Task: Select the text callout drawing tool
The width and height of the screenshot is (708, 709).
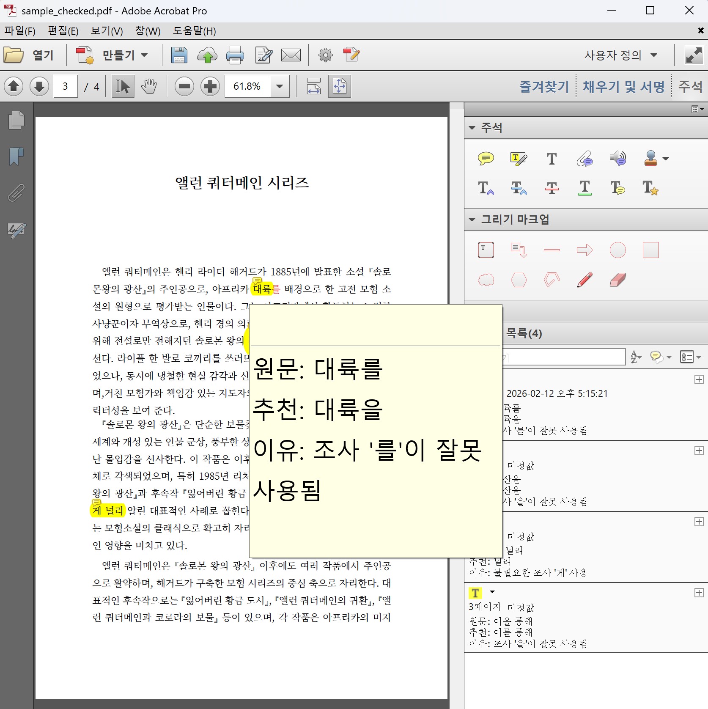Action: pyautogui.click(x=519, y=250)
